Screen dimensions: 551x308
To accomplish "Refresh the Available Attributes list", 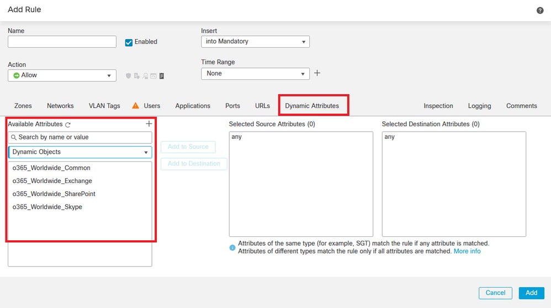I will [68, 125].
